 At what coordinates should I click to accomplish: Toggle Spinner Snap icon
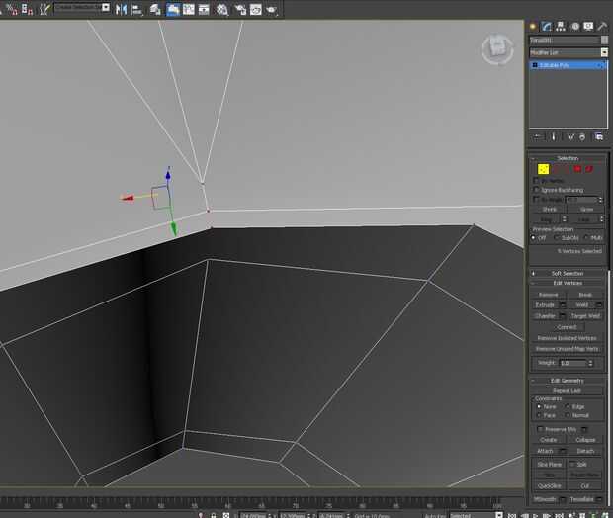[x=27, y=9]
